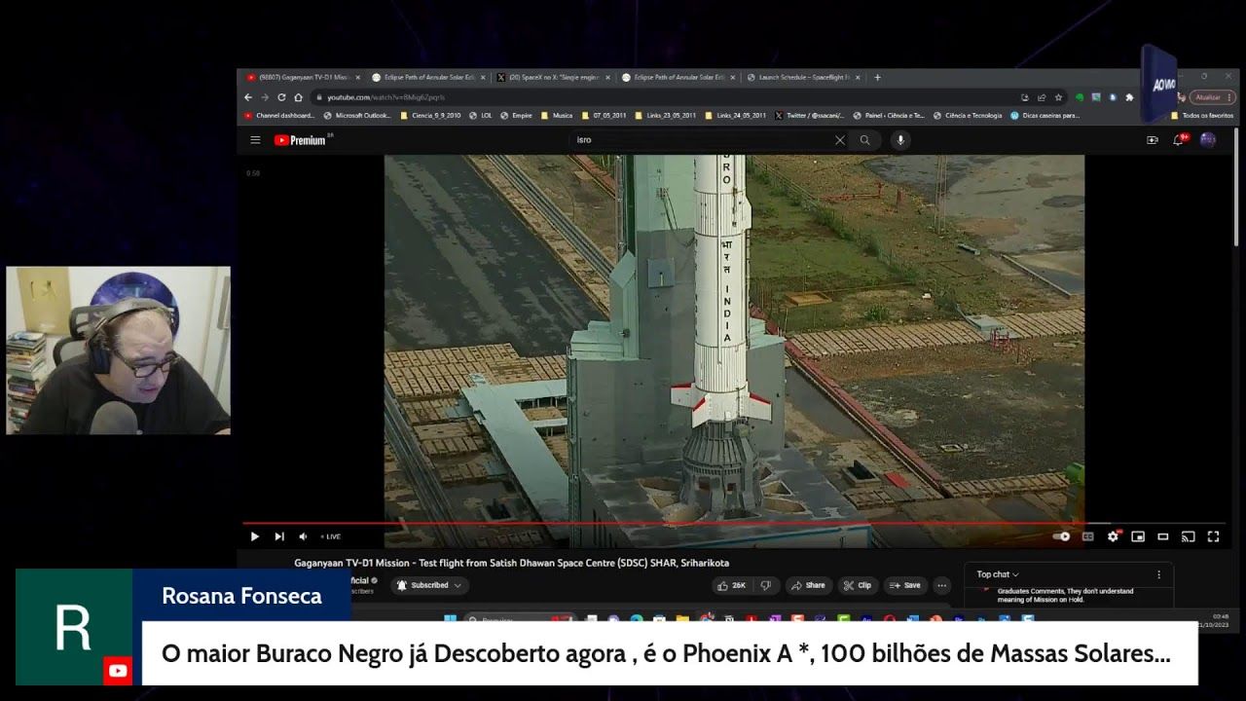Image resolution: width=1246 pixels, height=701 pixels.
Task: Click the Clip icon under the video
Action: tap(858, 585)
